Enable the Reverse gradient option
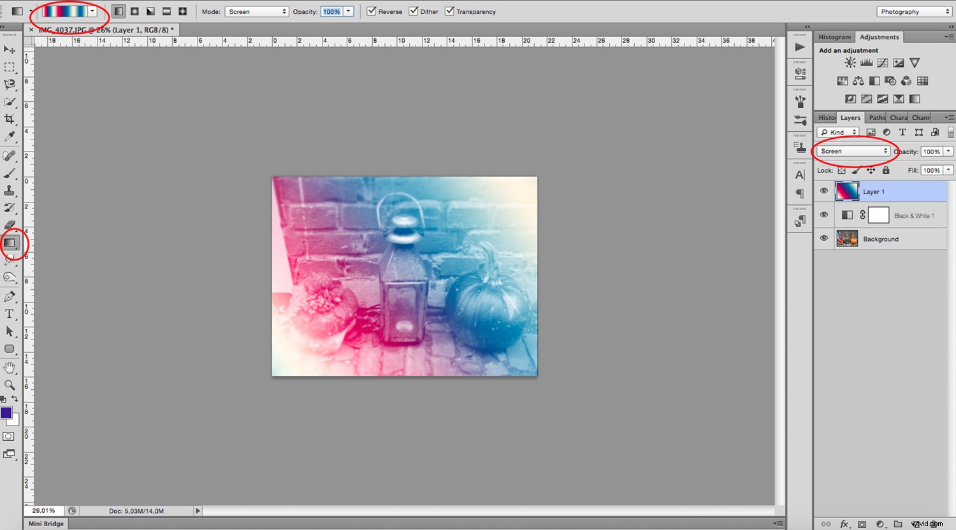 pyautogui.click(x=371, y=11)
